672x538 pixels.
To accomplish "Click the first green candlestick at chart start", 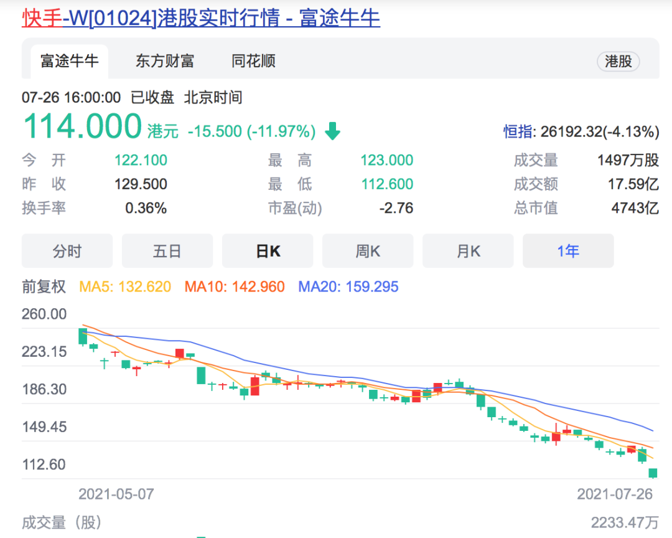I will coord(83,336).
